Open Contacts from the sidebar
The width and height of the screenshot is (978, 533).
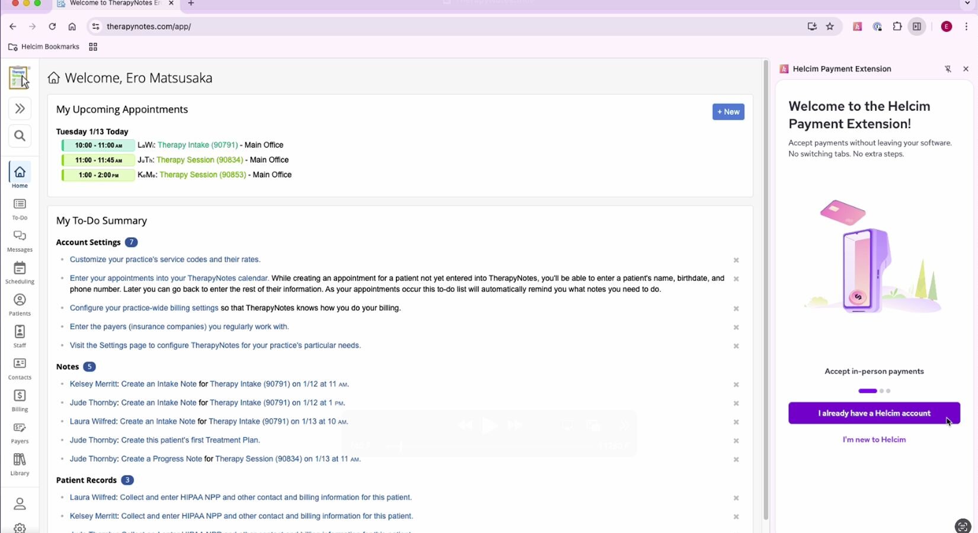20,368
